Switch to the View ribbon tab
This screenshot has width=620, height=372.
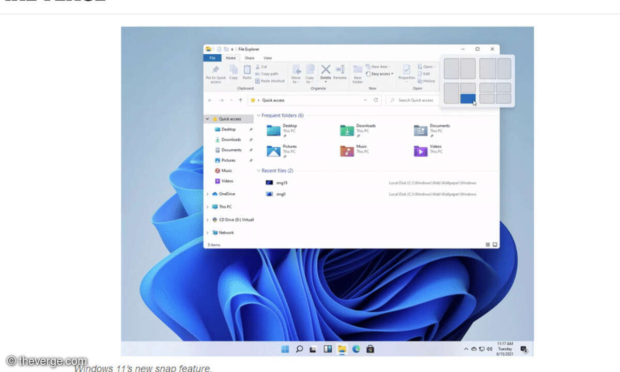pyautogui.click(x=268, y=58)
